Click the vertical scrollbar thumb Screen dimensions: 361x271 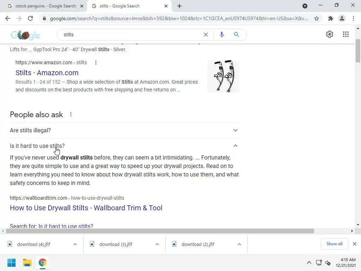(x=358, y=51)
